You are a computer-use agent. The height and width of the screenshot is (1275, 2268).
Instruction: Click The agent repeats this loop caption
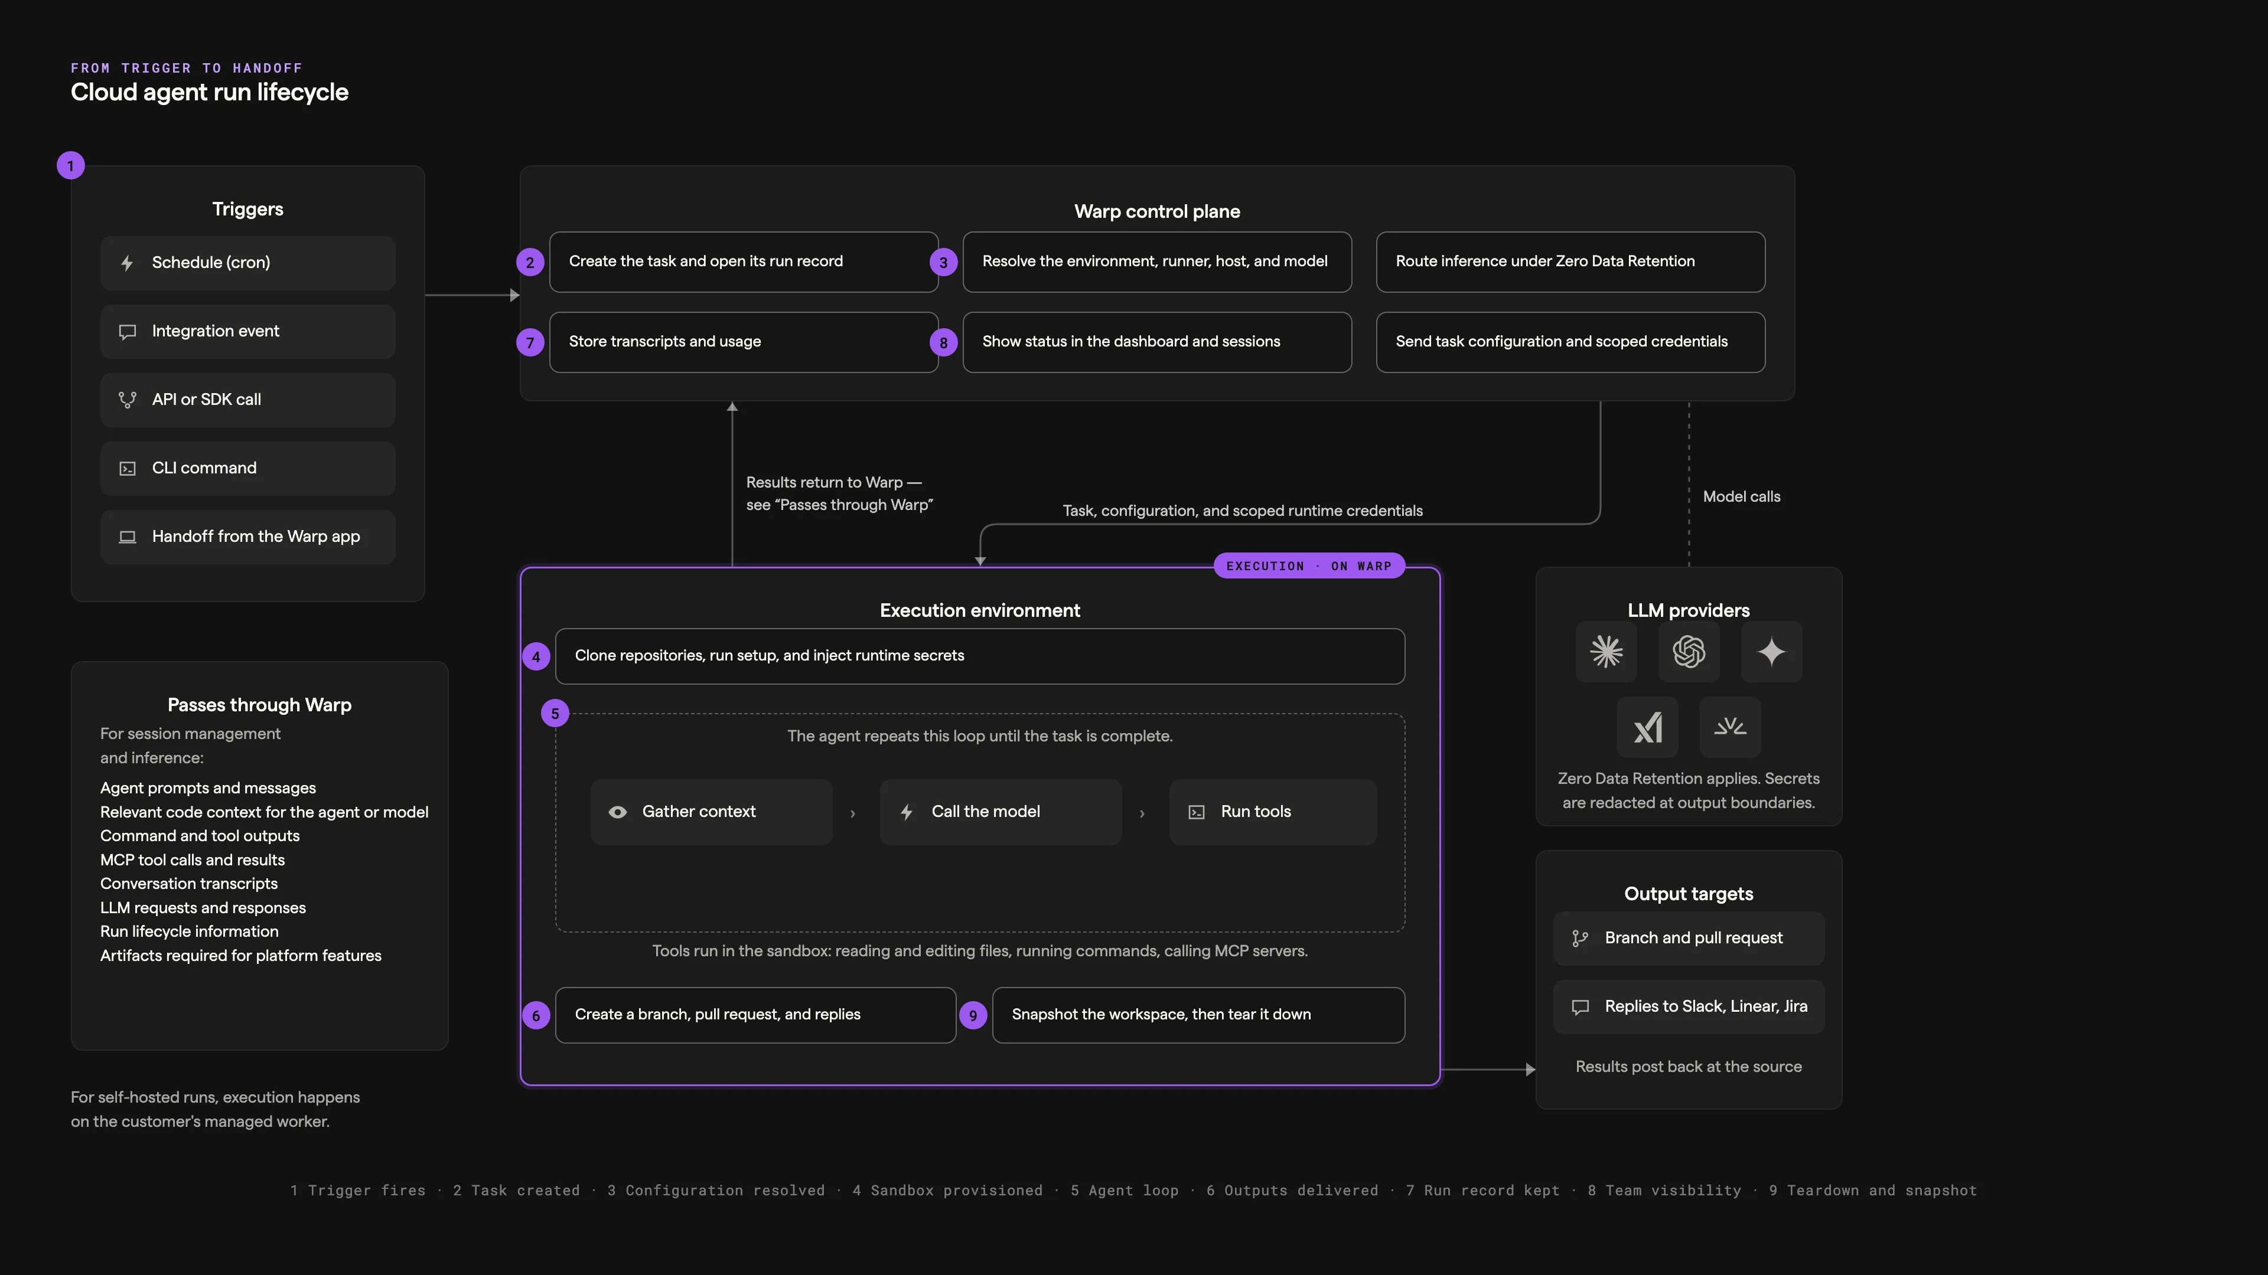pyautogui.click(x=980, y=737)
